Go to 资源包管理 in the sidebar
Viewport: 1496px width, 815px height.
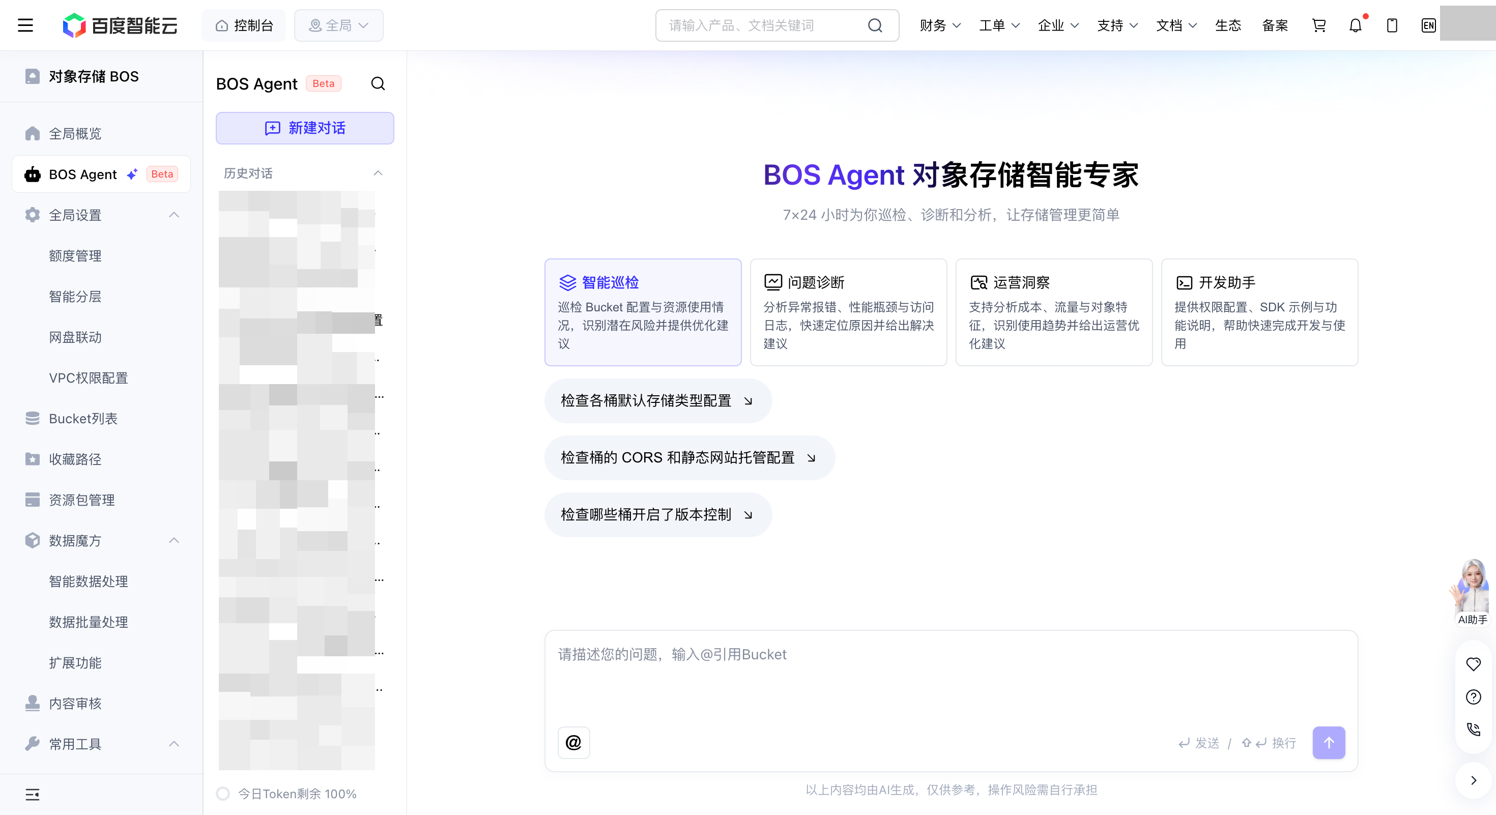(x=102, y=500)
